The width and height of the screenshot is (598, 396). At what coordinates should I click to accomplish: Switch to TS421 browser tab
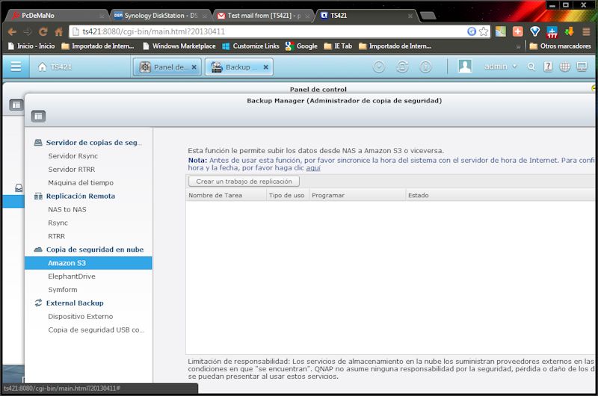pos(366,16)
